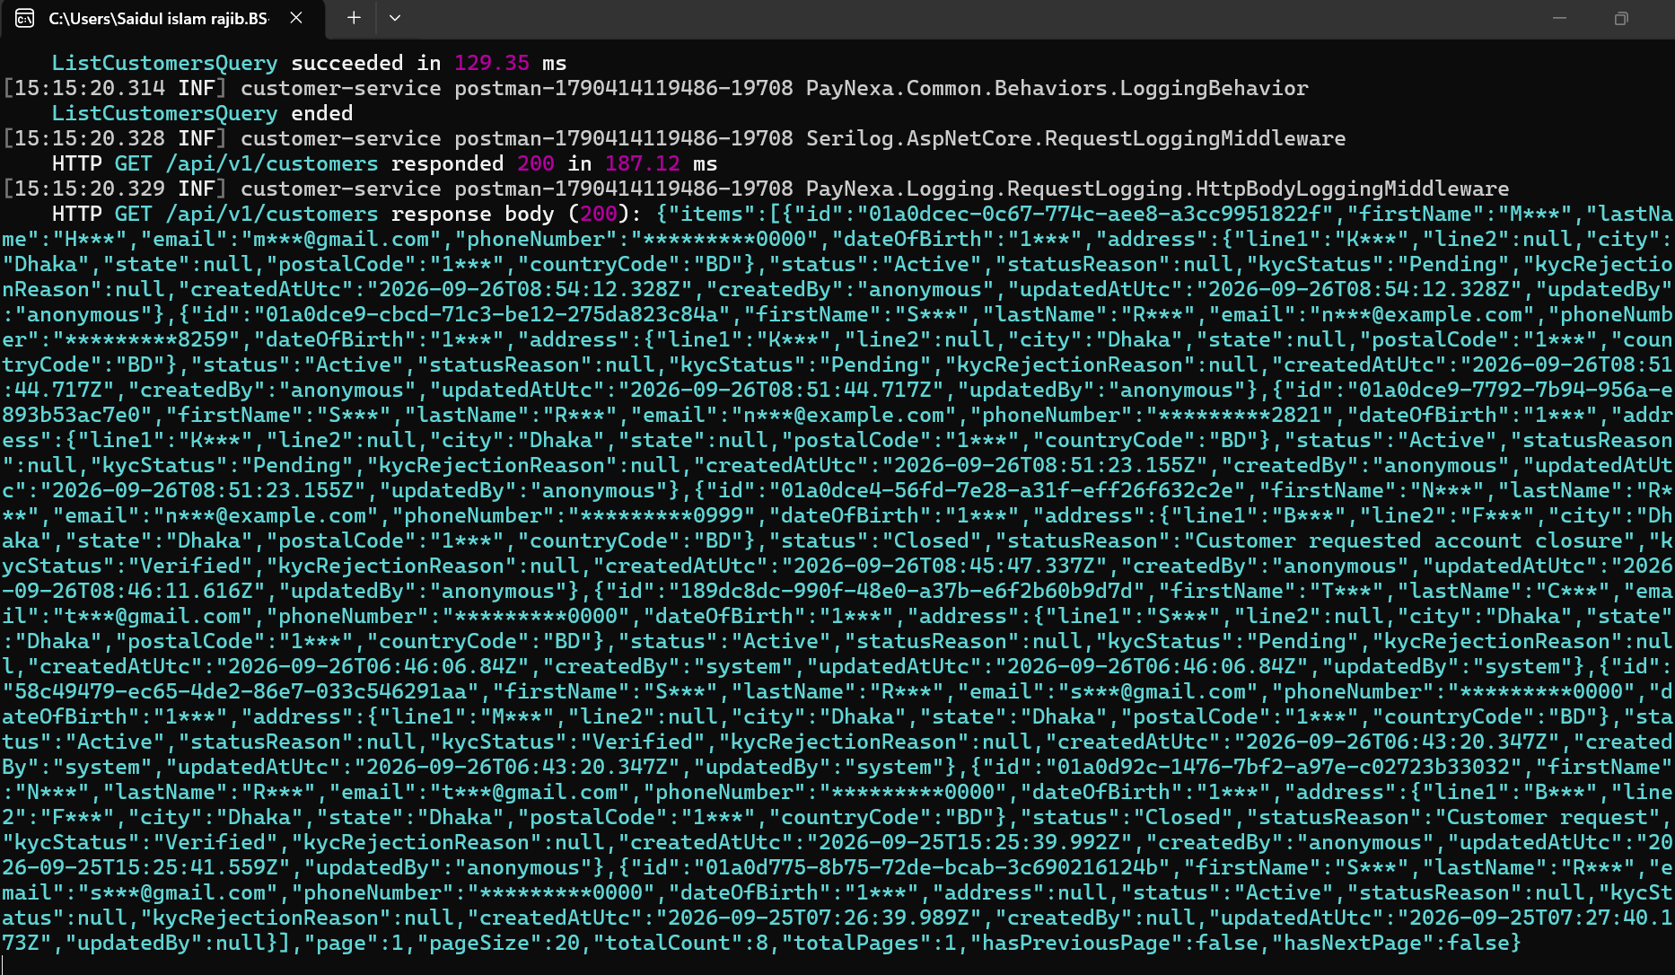
Task: Click the '187.12' response time value
Action: (x=643, y=163)
